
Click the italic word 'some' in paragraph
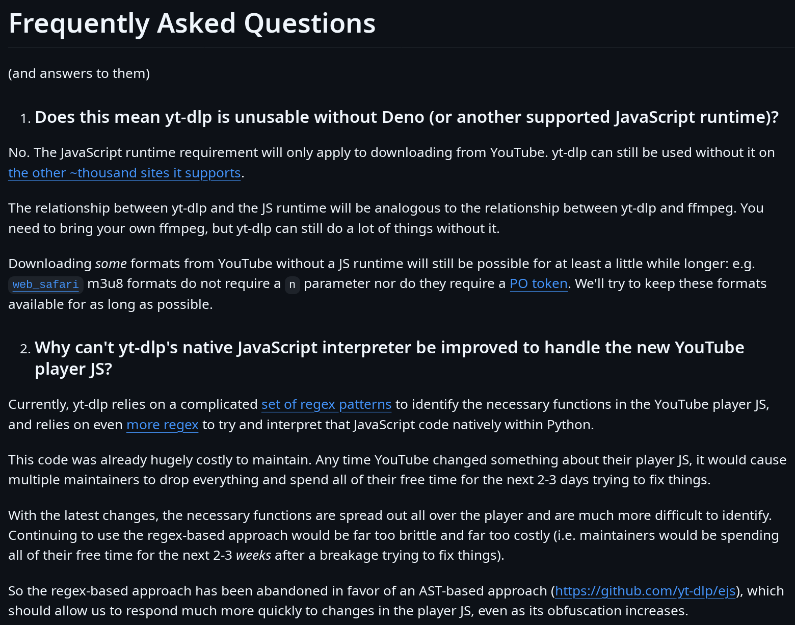click(x=111, y=264)
